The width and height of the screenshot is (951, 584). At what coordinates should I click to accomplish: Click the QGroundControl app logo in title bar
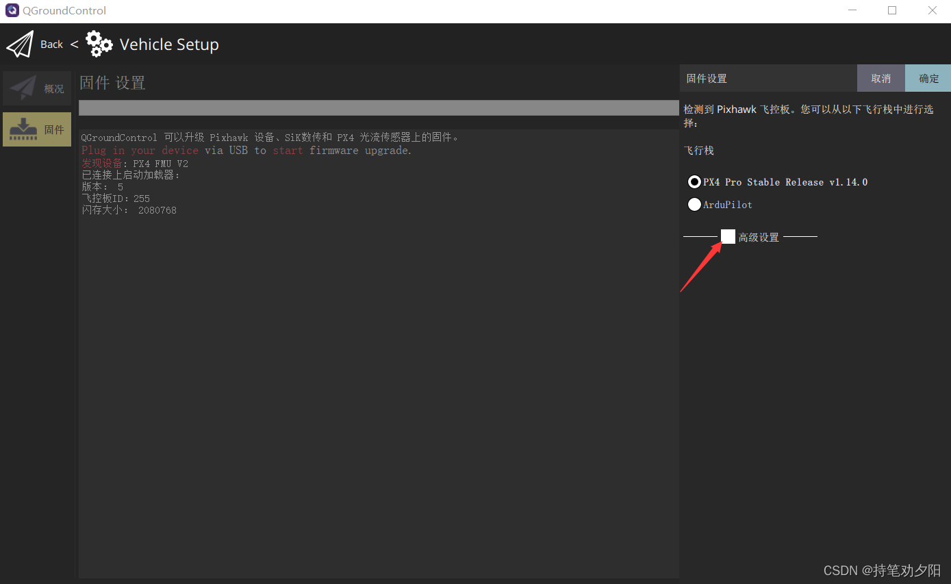click(12, 11)
